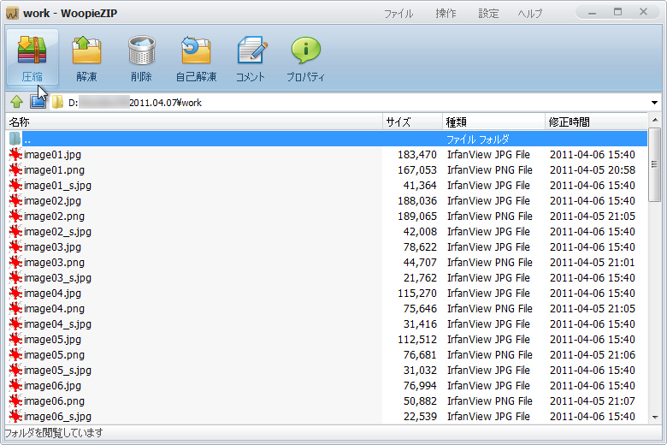The height and width of the screenshot is (445, 667).
Task: Sort by サイズ column header
Action: (413, 122)
